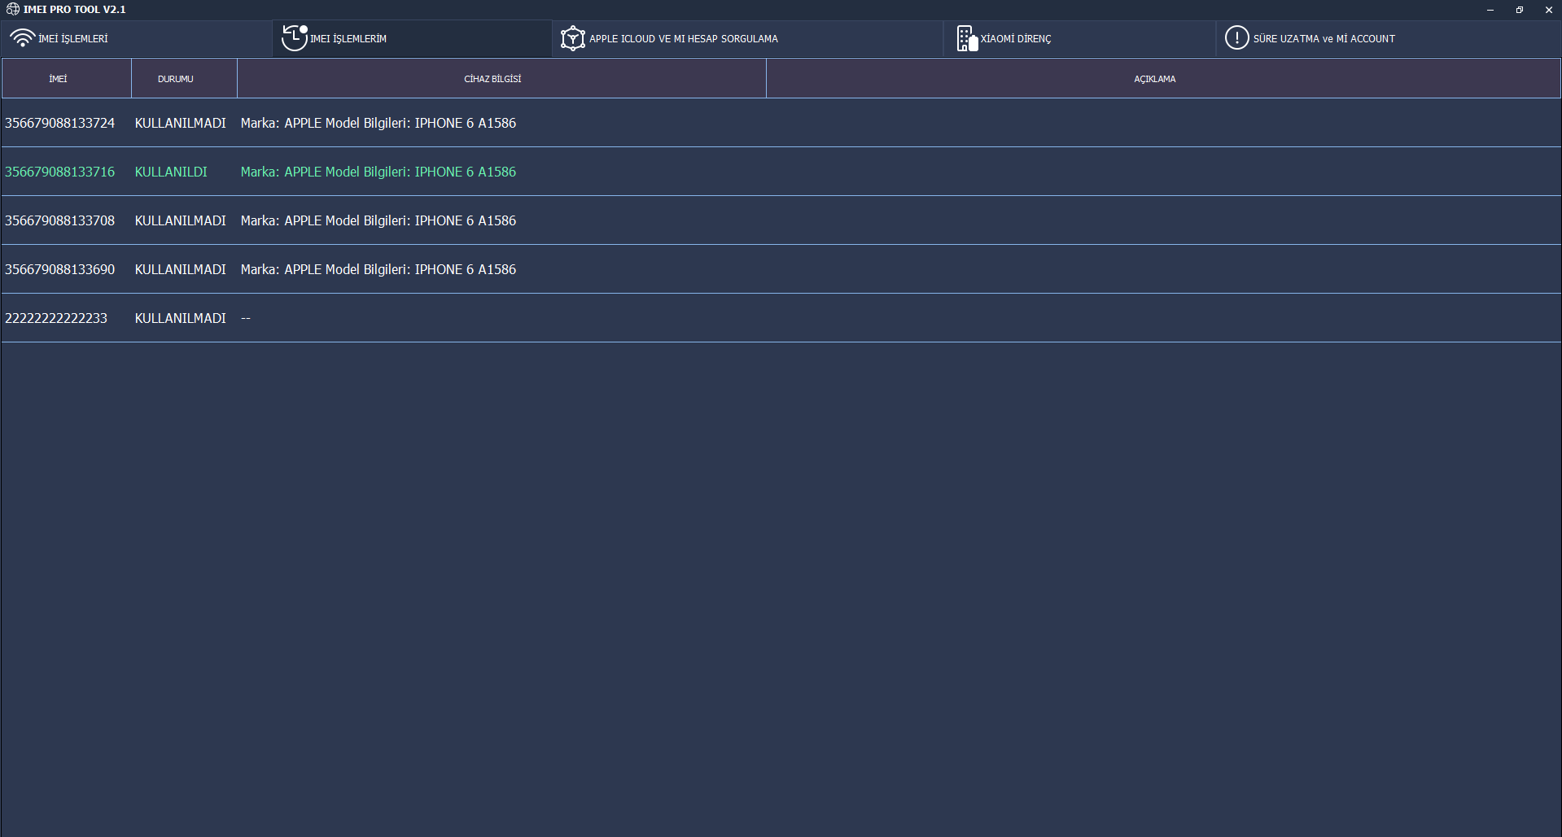Click the exclamation icon for Süre Uzatma
Screen dimensions: 1562x837
[x=1236, y=37]
